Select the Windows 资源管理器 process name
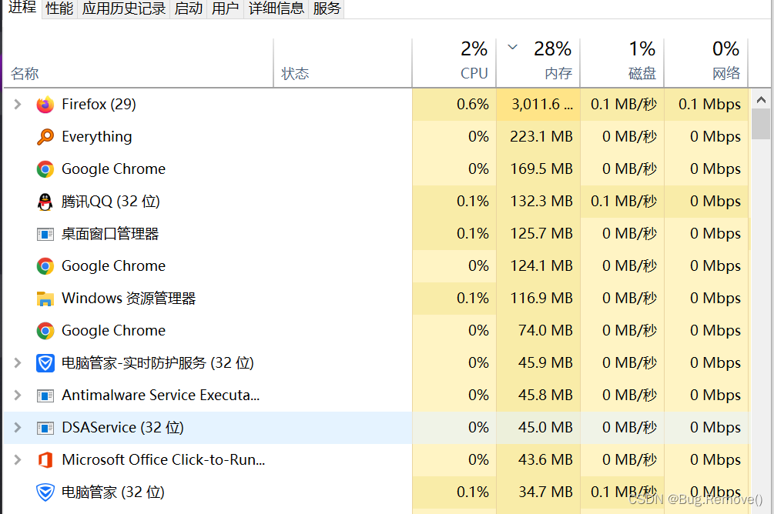The image size is (774, 514). pos(129,299)
